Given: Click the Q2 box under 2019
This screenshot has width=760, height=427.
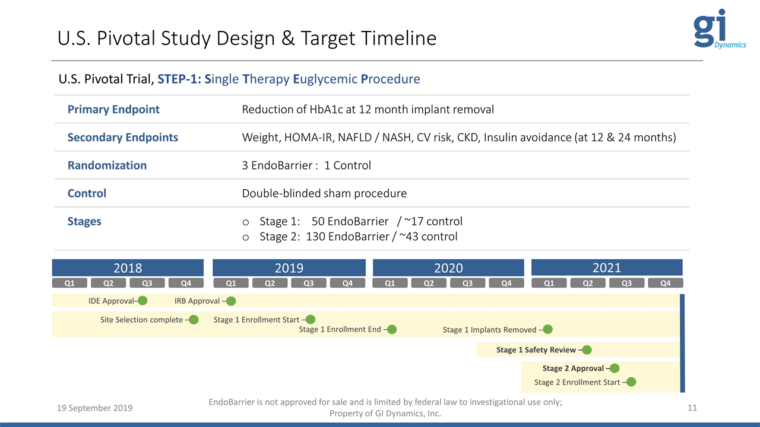Looking at the screenshot, I should tap(270, 283).
